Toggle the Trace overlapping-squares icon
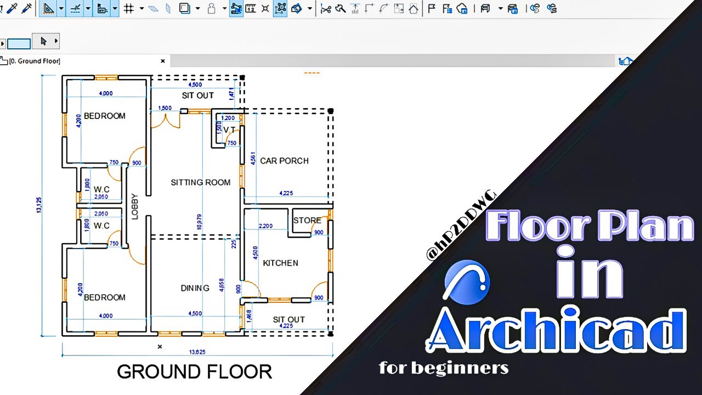 click(x=185, y=8)
